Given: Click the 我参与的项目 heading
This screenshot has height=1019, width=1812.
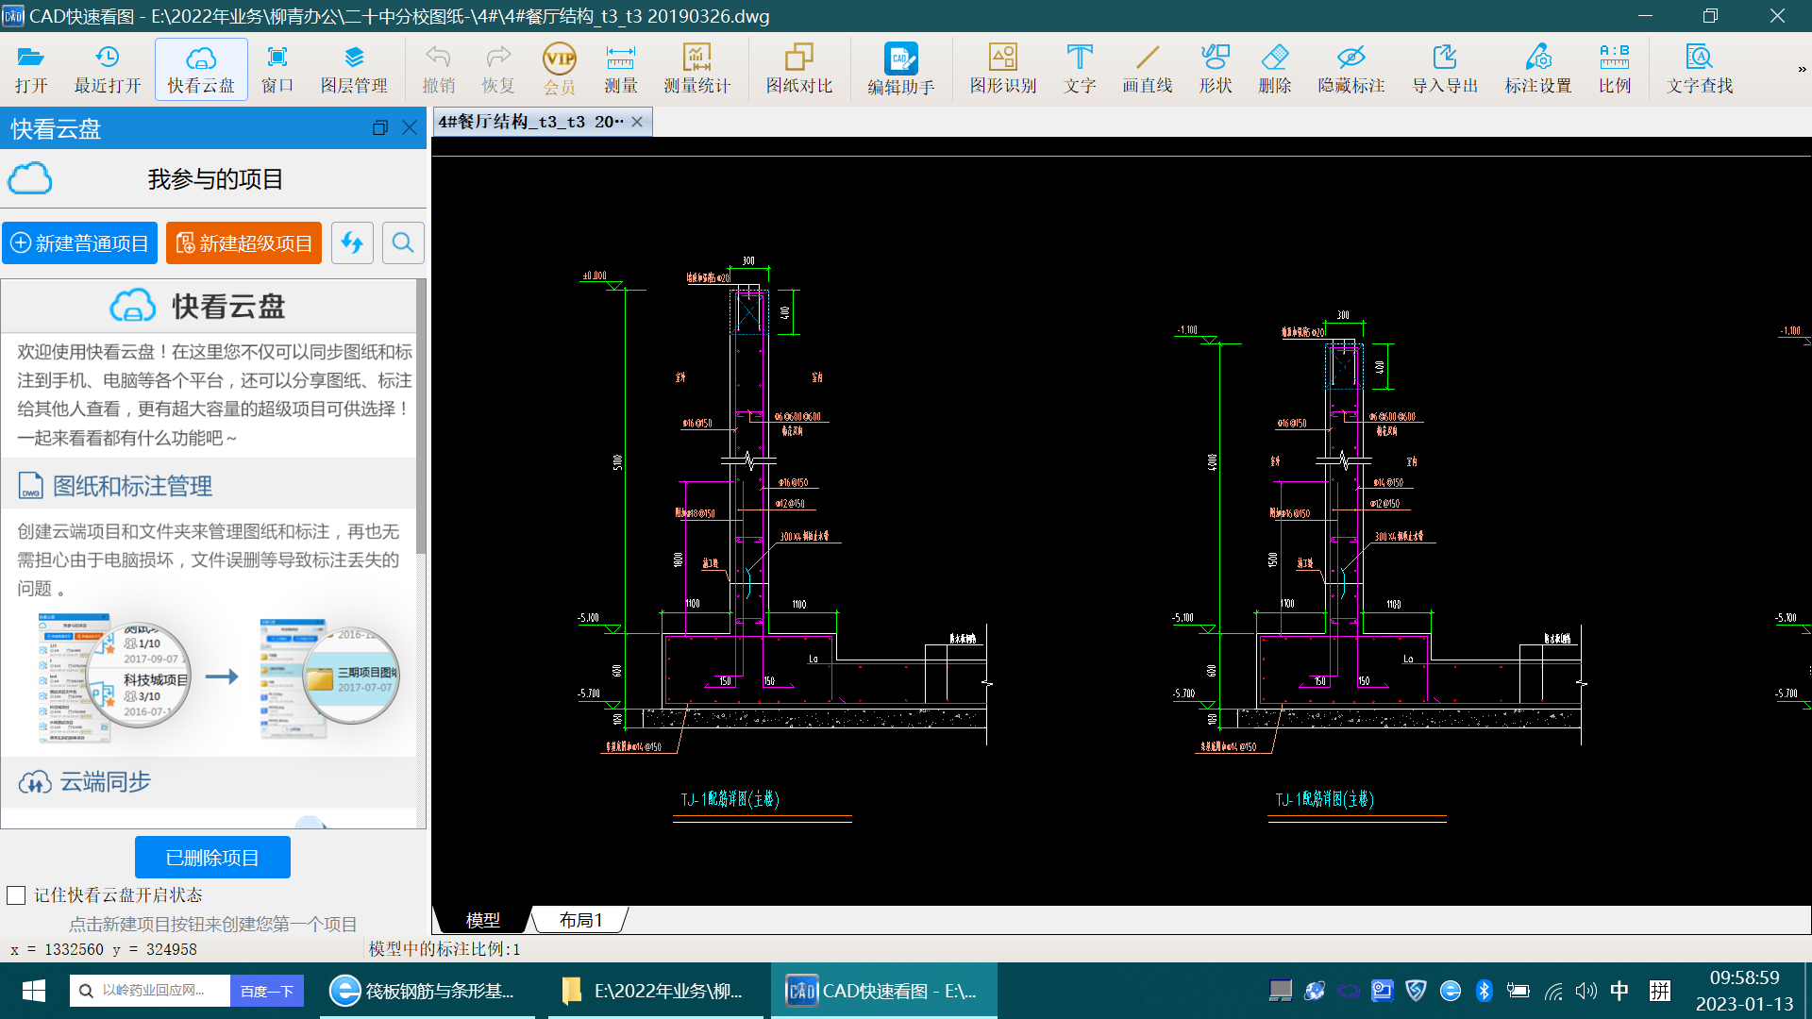Looking at the screenshot, I should [x=215, y=178].
